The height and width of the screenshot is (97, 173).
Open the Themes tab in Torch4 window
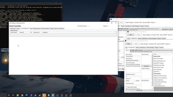(161, 47)
